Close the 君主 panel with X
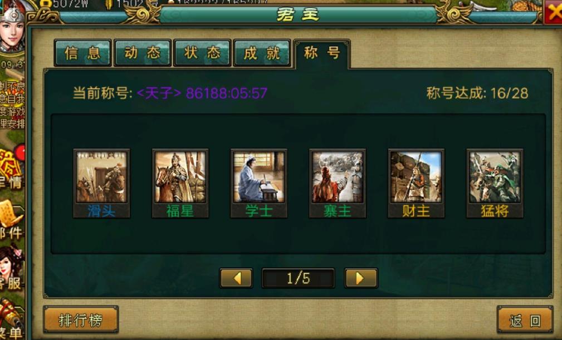This screenshot has height=340, width=562. [554, 13]
